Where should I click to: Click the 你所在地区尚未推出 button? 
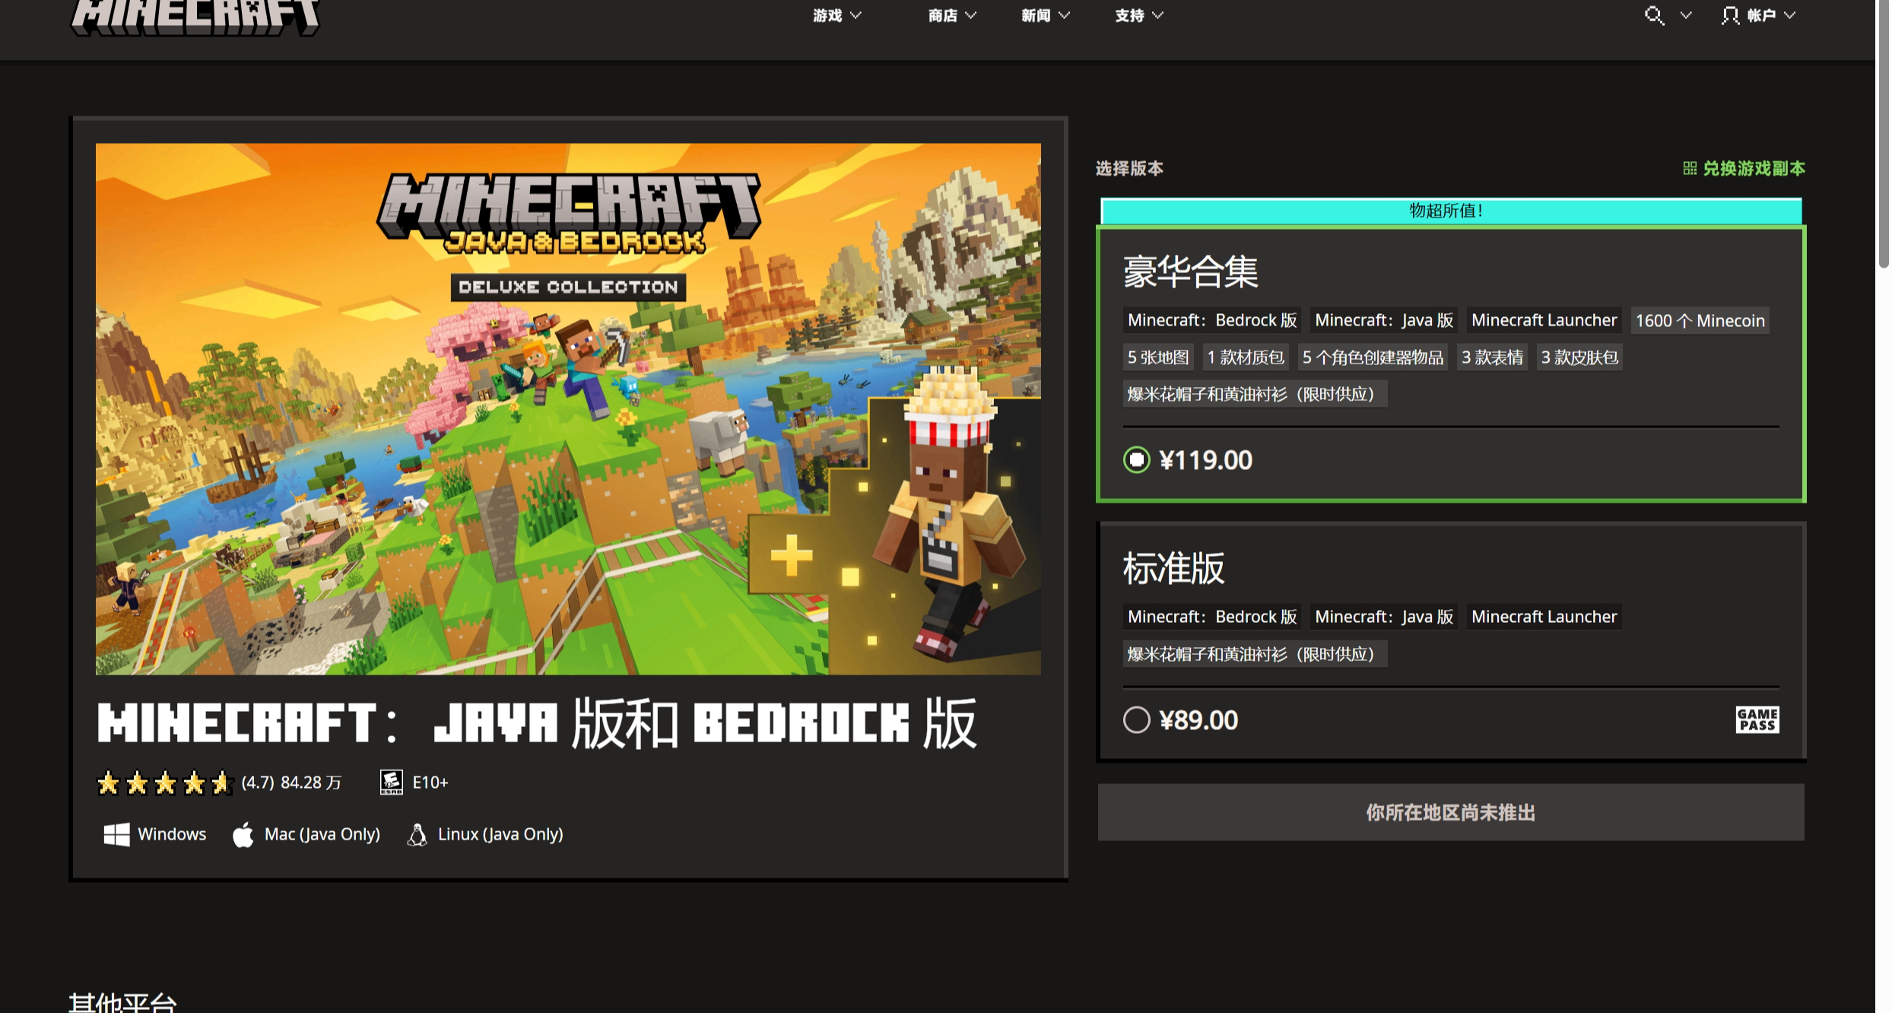click(1451, 812)
